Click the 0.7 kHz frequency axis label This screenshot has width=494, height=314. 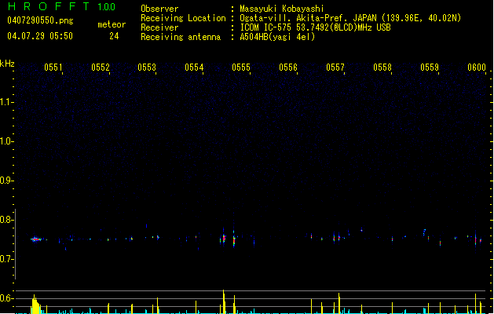click(6, 259)
